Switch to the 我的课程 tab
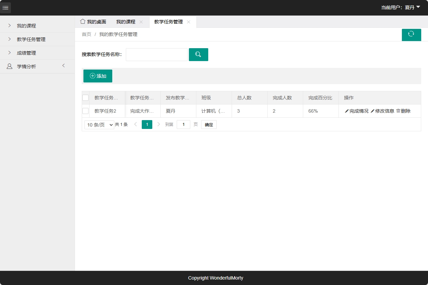Image resolution: width=428 pixels, height=285 pixels. click(x=125, y=21)
